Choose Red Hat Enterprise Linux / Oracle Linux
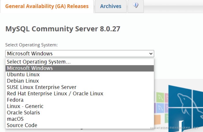 coord(80,94)
